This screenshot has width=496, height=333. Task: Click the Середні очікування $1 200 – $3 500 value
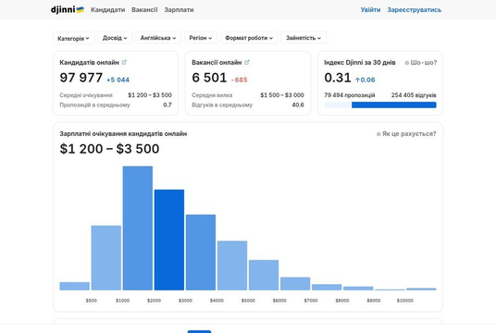click(x=150, y=95)
